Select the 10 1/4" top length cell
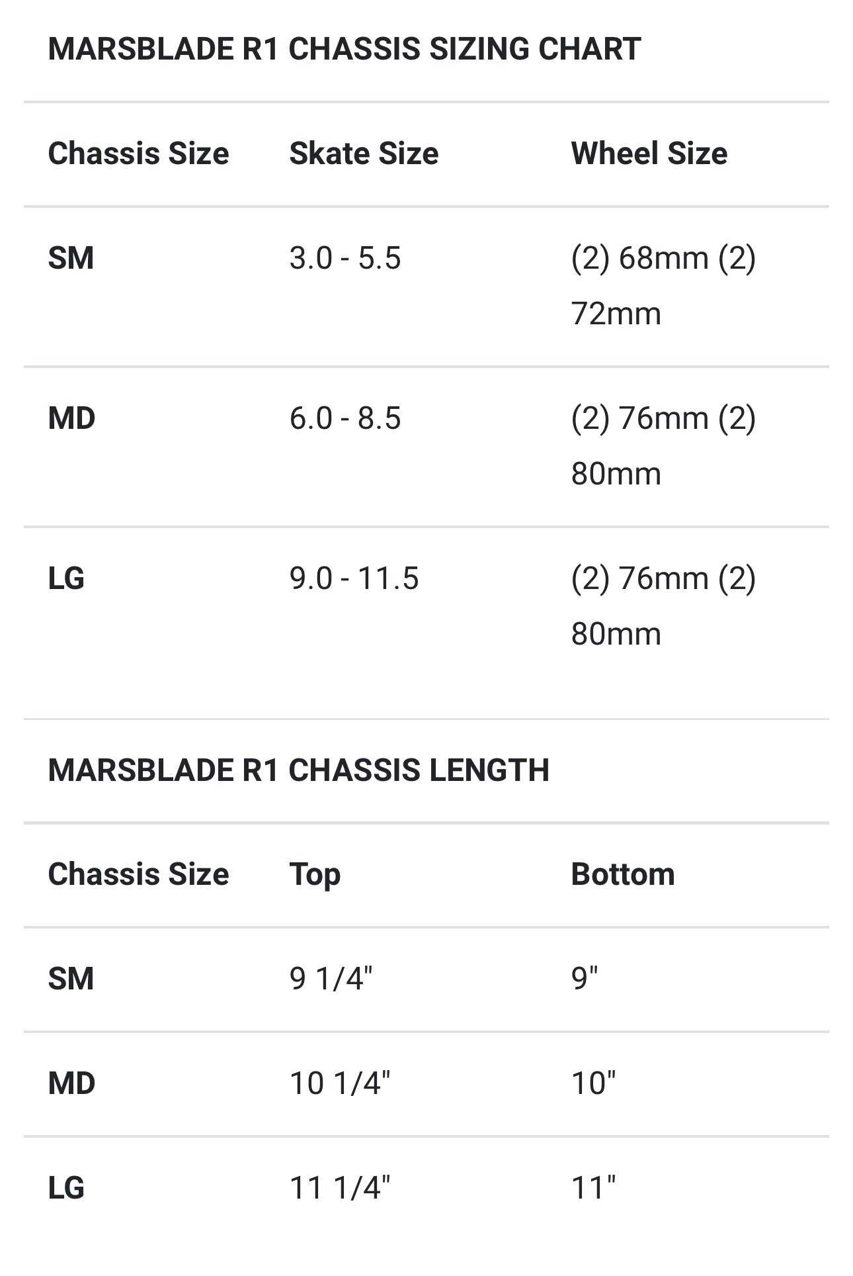 click(340, 1083)
